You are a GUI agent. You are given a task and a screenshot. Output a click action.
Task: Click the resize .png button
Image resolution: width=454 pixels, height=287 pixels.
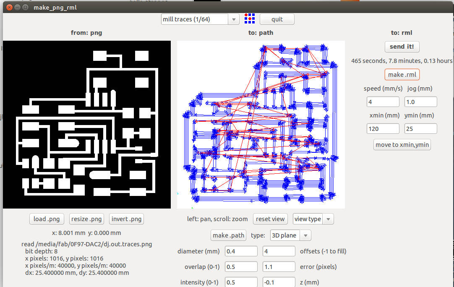coord(86,219)
